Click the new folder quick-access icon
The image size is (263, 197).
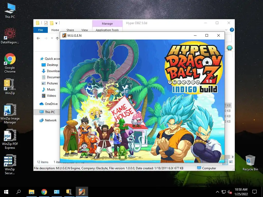tap(52, 23)
